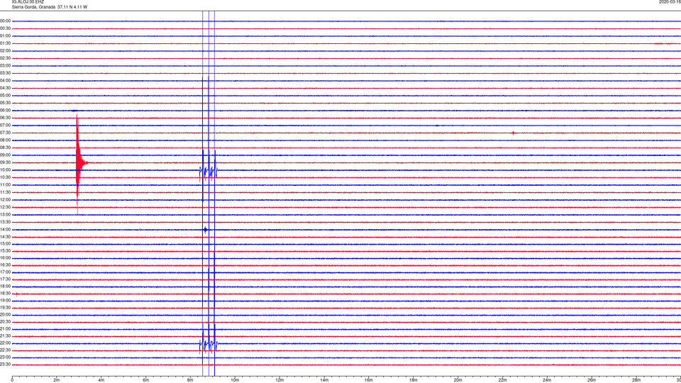
Task: Select the 12:00 time label
Action: click(5, 200)
